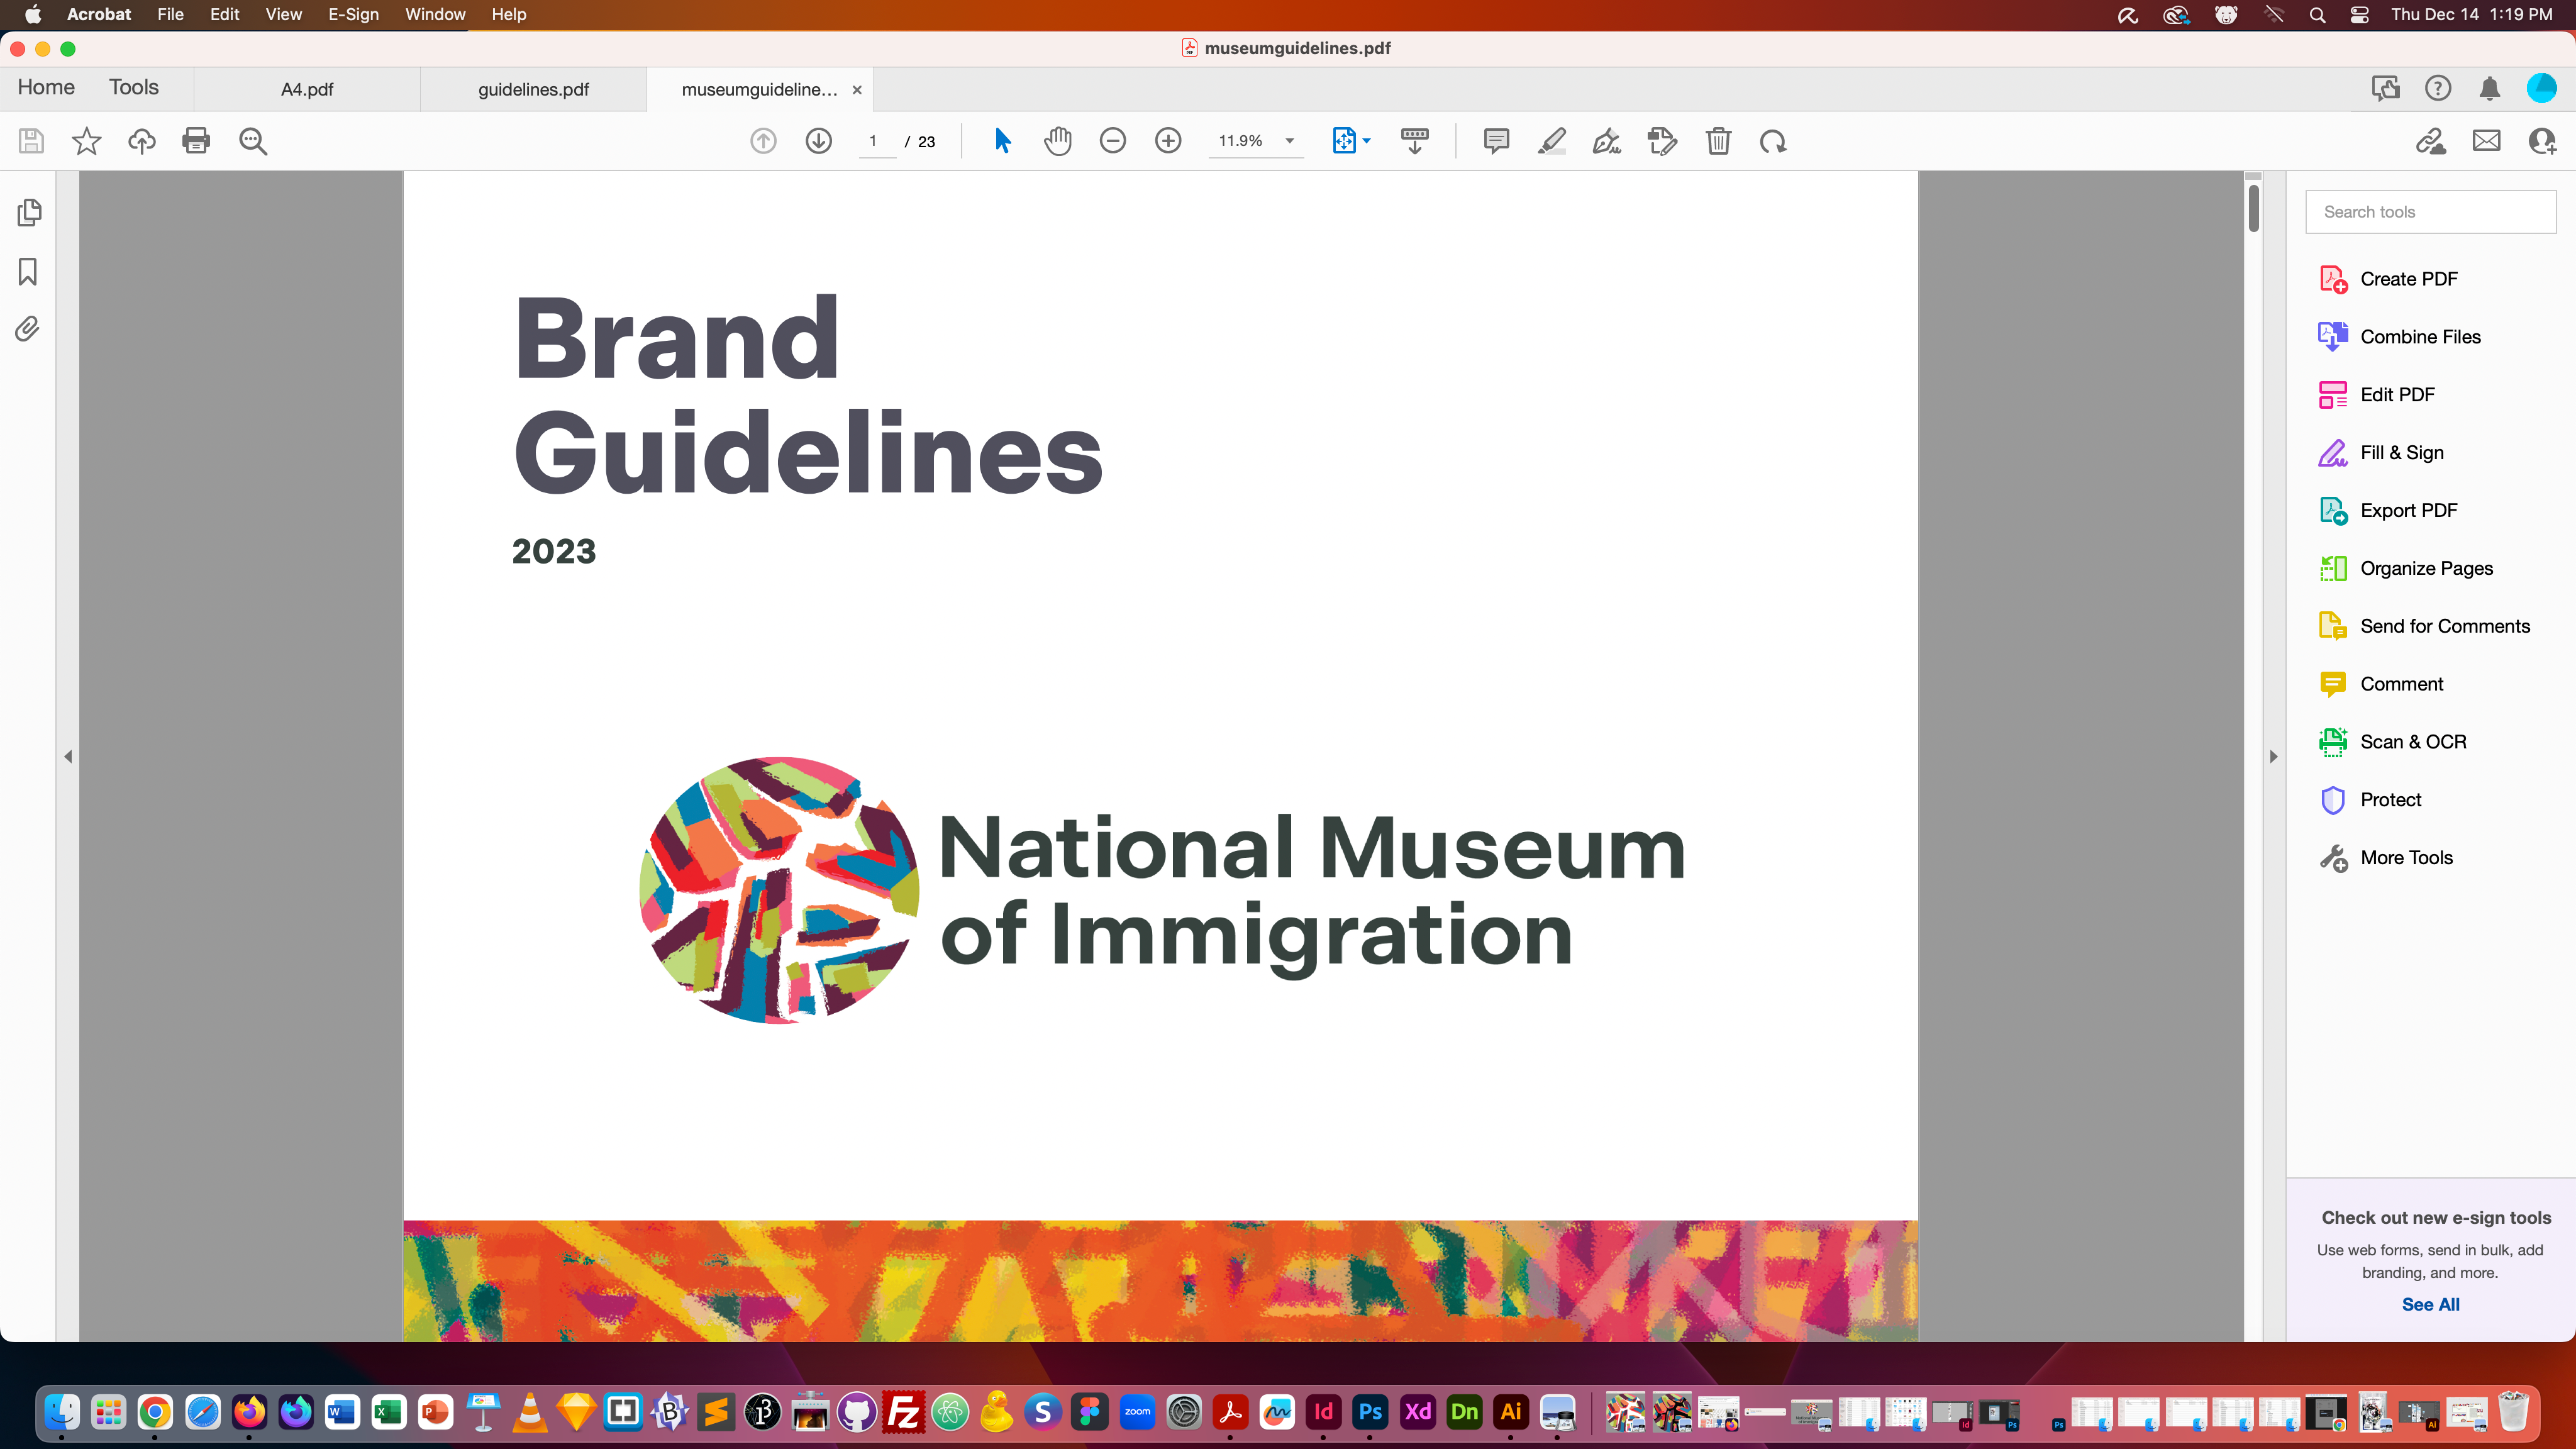Expand the fit page options dropdown
This screenshot has width=2576, height=1449.
click(1367, 141)
